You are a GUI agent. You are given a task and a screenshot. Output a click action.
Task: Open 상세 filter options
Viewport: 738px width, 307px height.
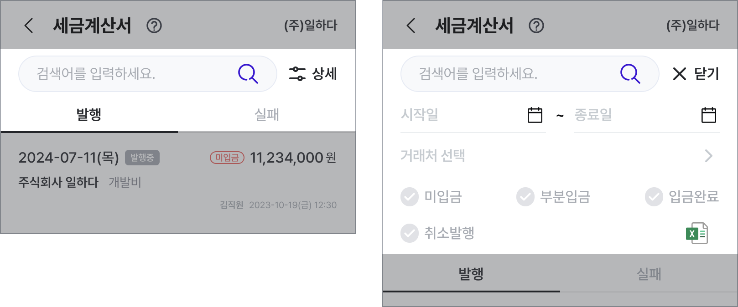pos(313,73)
